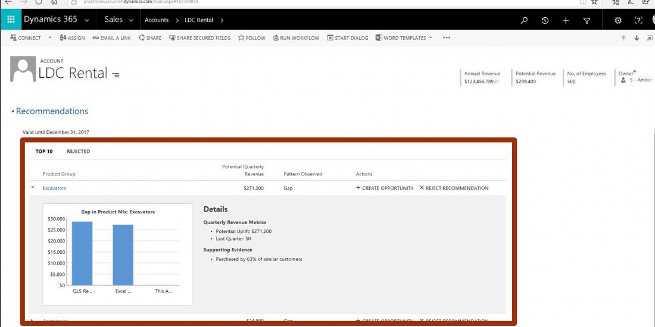Open advanced find filter icon
The height and width of the screenshot is (327, 655).
[x=587, y=20]
